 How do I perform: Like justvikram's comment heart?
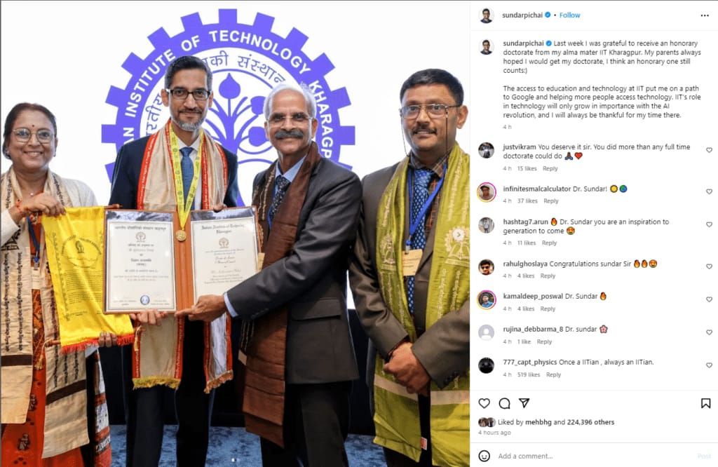(x=709, y=150)
